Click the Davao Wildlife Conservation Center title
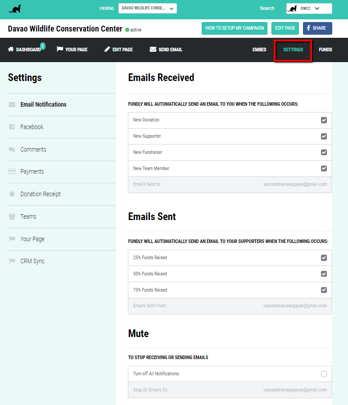 tap(65, 29)
